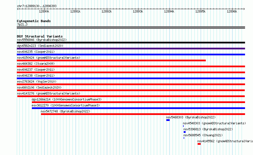This screenshot has width=253, height=155.
Task: Click the left arrowhead of the ruler
Action: point(18,9)
